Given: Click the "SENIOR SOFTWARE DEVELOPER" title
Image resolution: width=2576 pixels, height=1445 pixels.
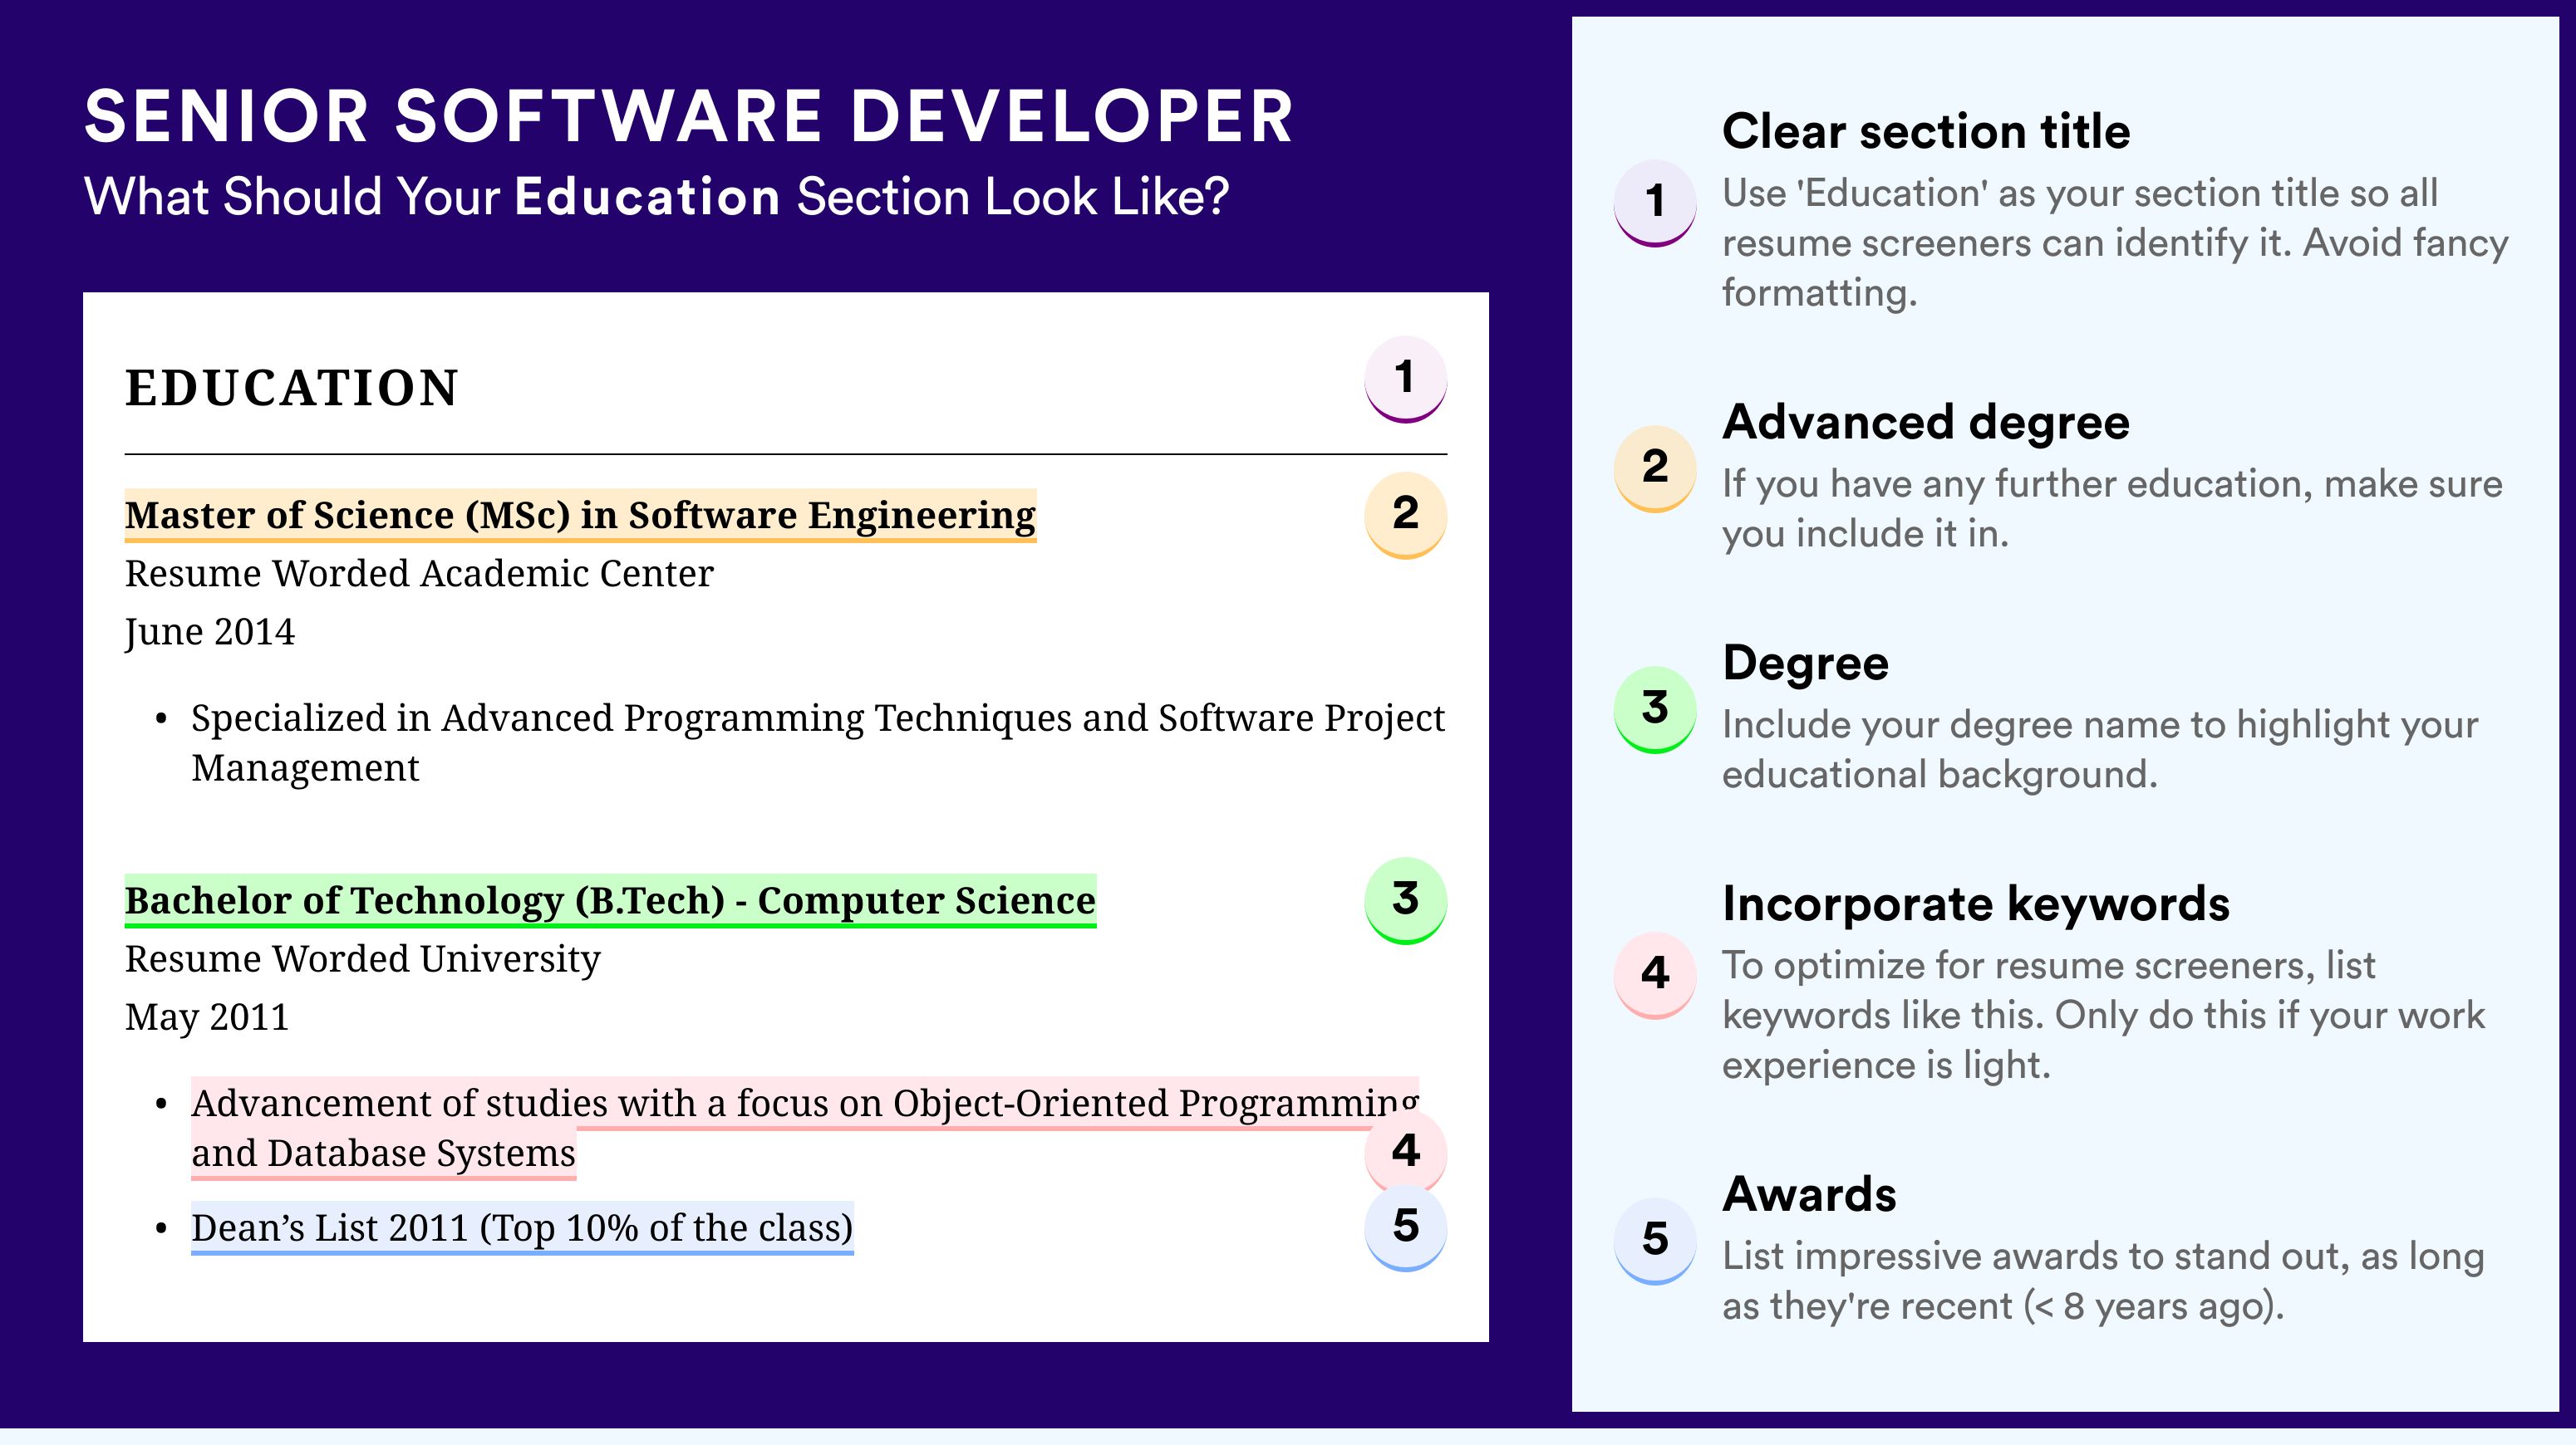Looking at the screenshot, I should 689,116.
